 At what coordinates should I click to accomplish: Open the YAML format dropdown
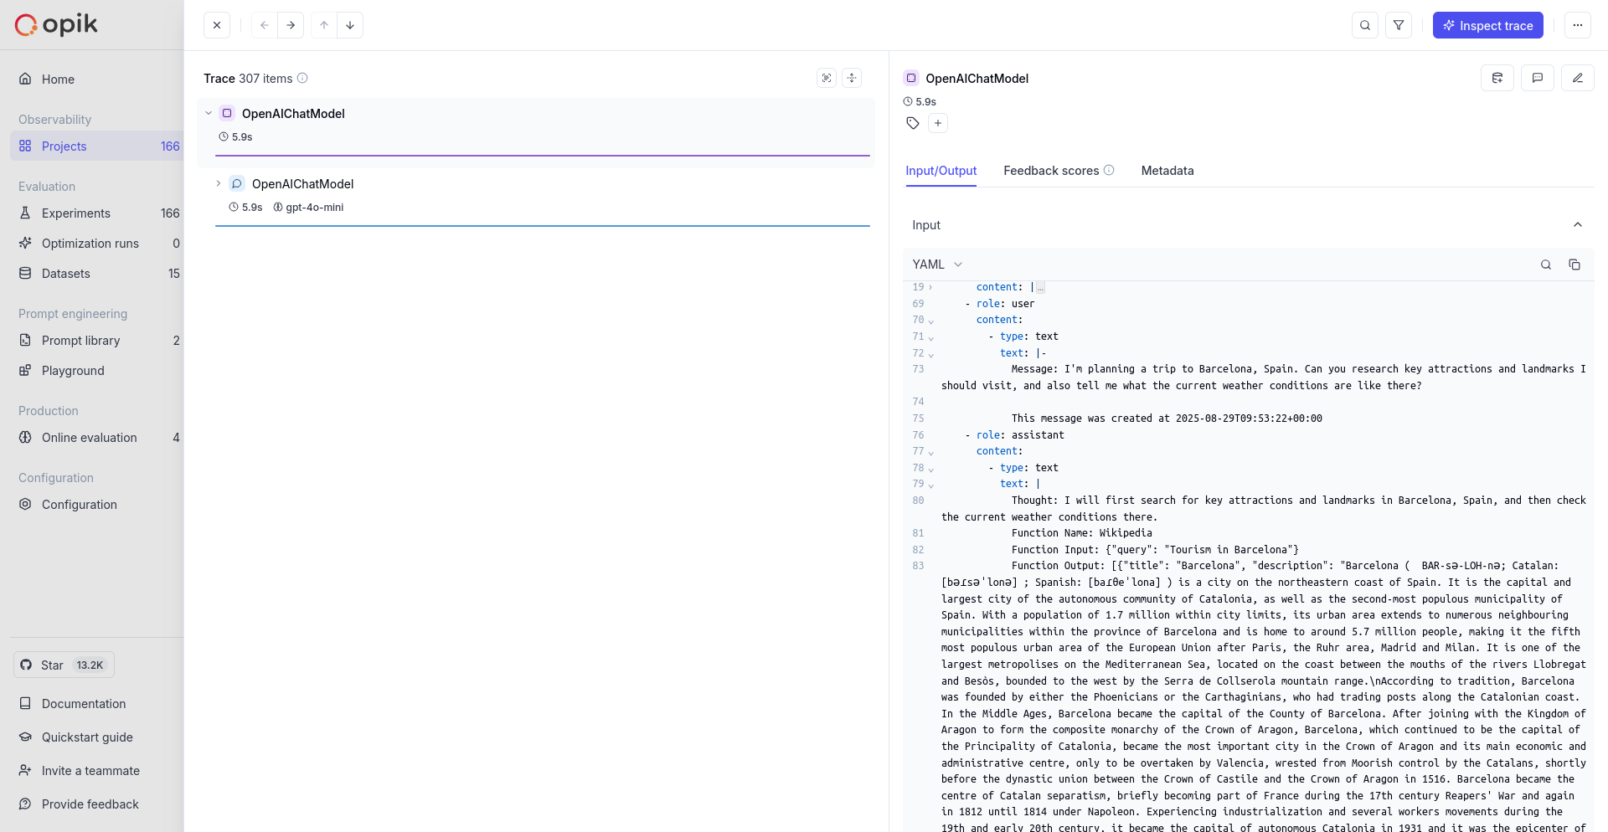(x=937, y=264)
